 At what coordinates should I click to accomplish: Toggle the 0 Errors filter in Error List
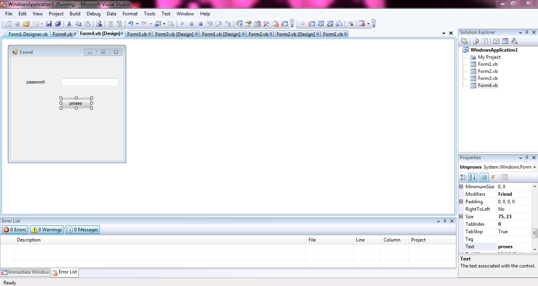click(15, 229)
